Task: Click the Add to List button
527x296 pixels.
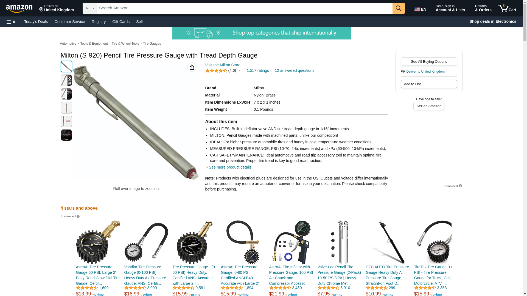Action: (429, 84)
